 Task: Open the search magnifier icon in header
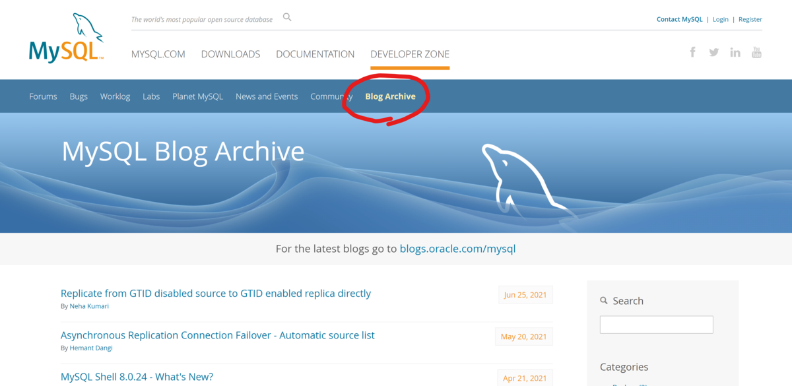click(x=287, y=17)
